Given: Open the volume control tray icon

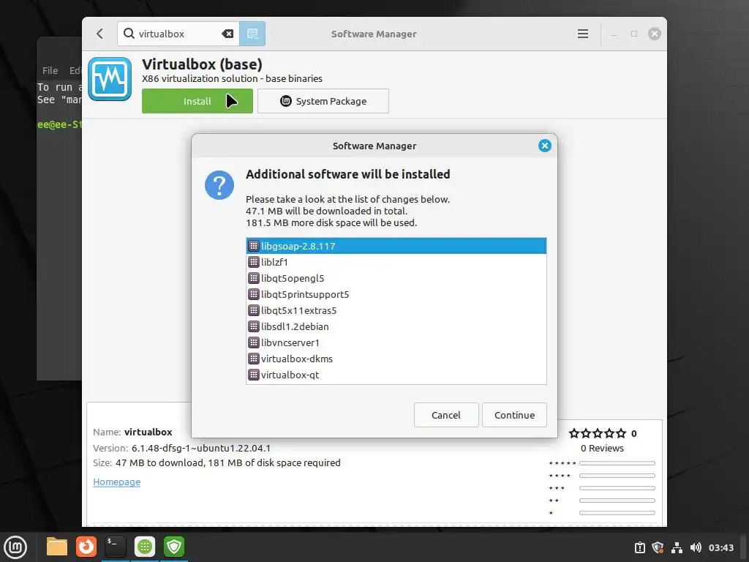Looking at the screenshot, I should (x=696, y=547).
